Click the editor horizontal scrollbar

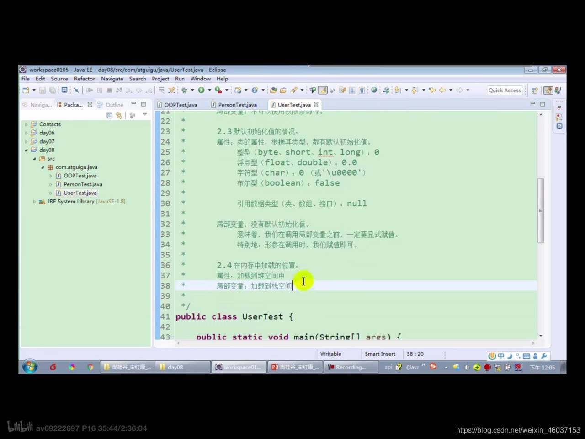355,343
